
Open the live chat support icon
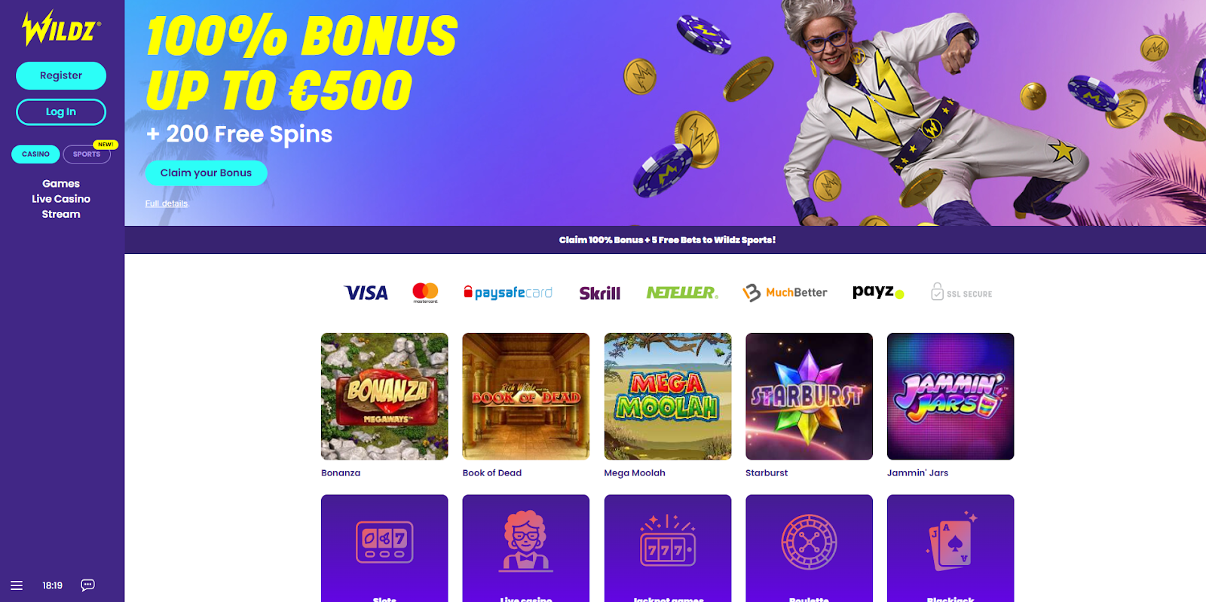tap(87, 585)
